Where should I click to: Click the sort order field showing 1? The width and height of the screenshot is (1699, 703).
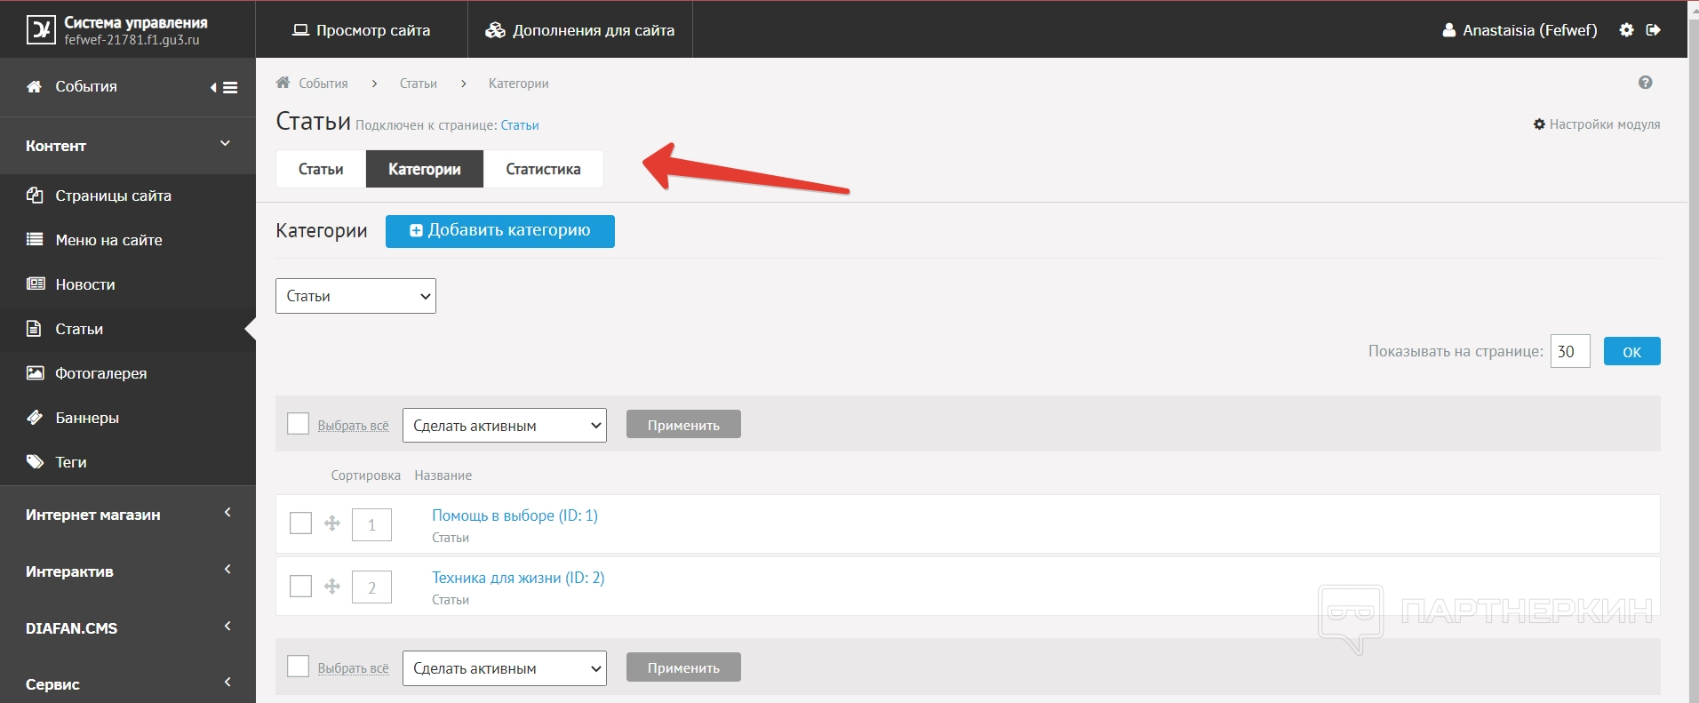coord(371,524)
